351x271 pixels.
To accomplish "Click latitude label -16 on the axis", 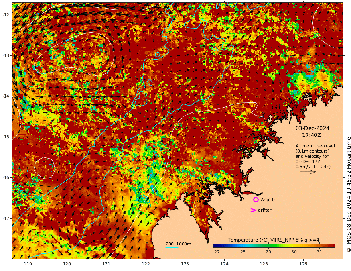I will click(6, 177).
